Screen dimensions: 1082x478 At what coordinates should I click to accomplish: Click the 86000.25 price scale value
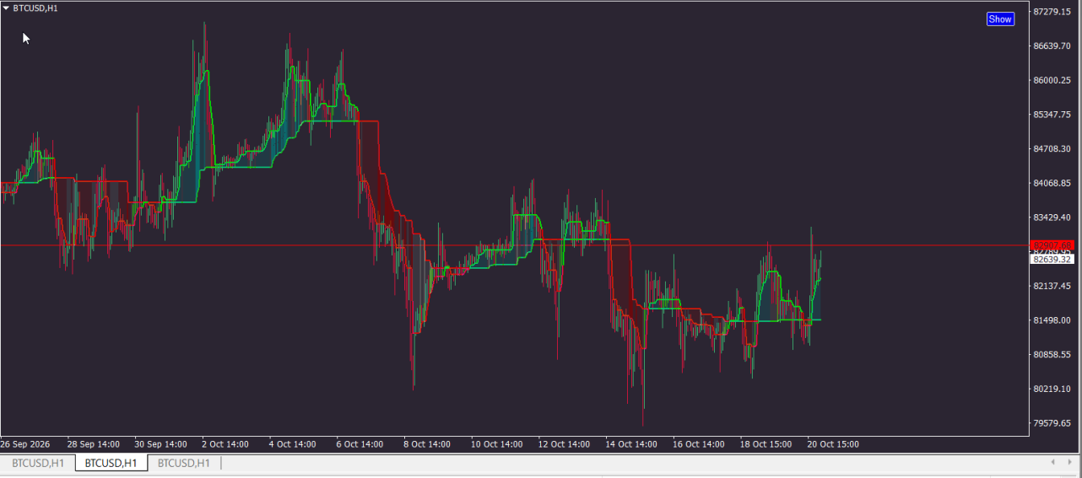pos(1052,80)
